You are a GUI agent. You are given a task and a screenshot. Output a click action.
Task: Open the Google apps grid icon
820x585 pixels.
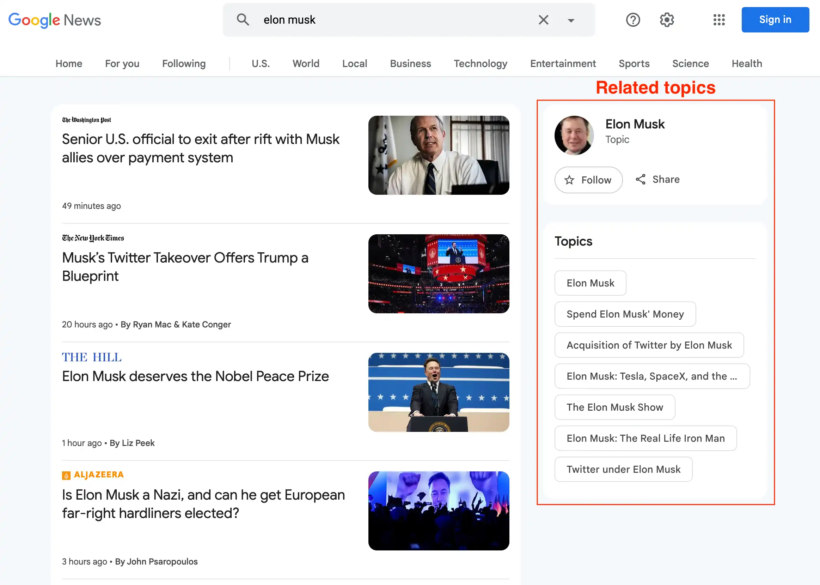click(719, 20)
